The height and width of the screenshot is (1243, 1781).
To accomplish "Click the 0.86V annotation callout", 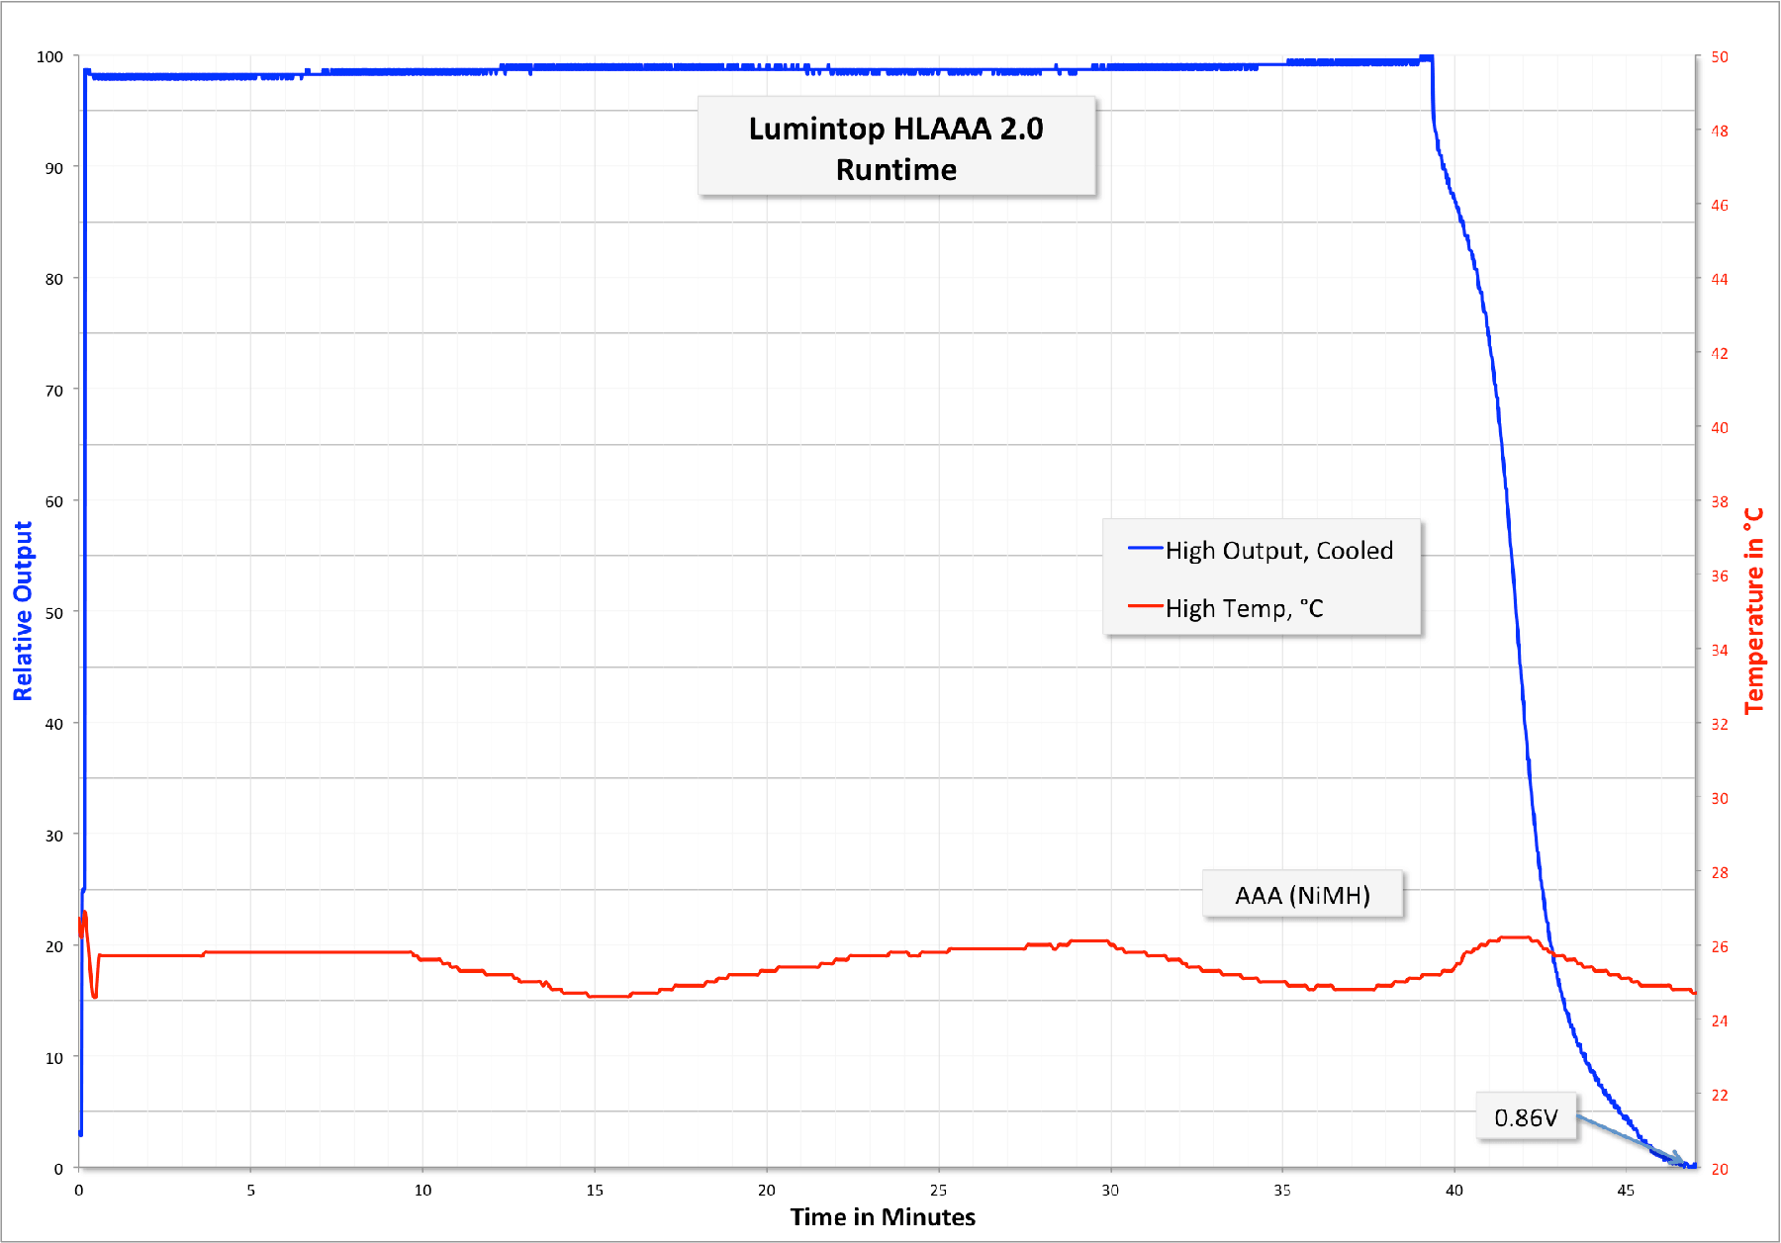I will 1526,1117.
